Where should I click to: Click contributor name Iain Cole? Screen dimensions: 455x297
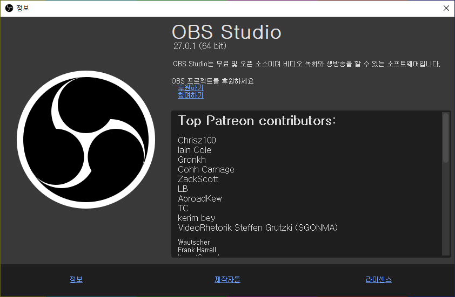[195, 150]
